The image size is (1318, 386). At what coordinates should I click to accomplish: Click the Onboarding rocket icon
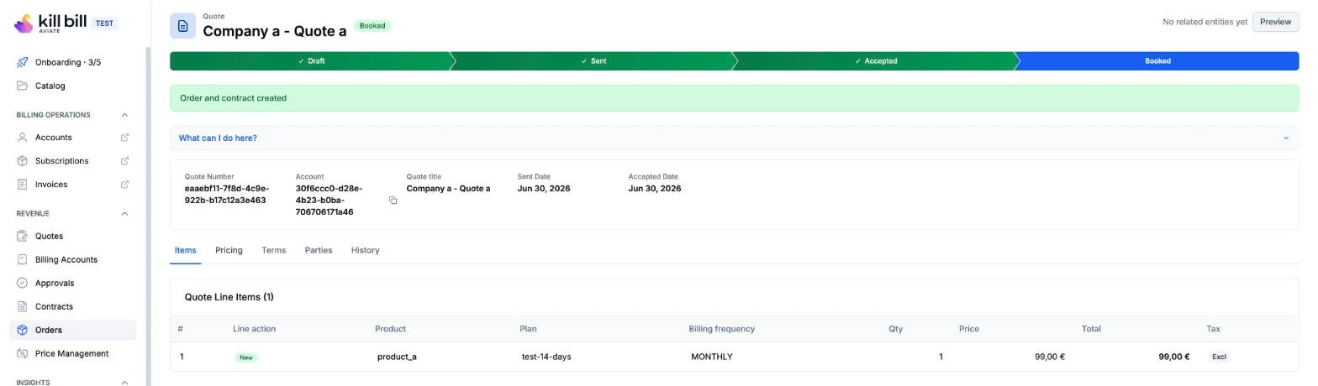click(x=23, y=62)
